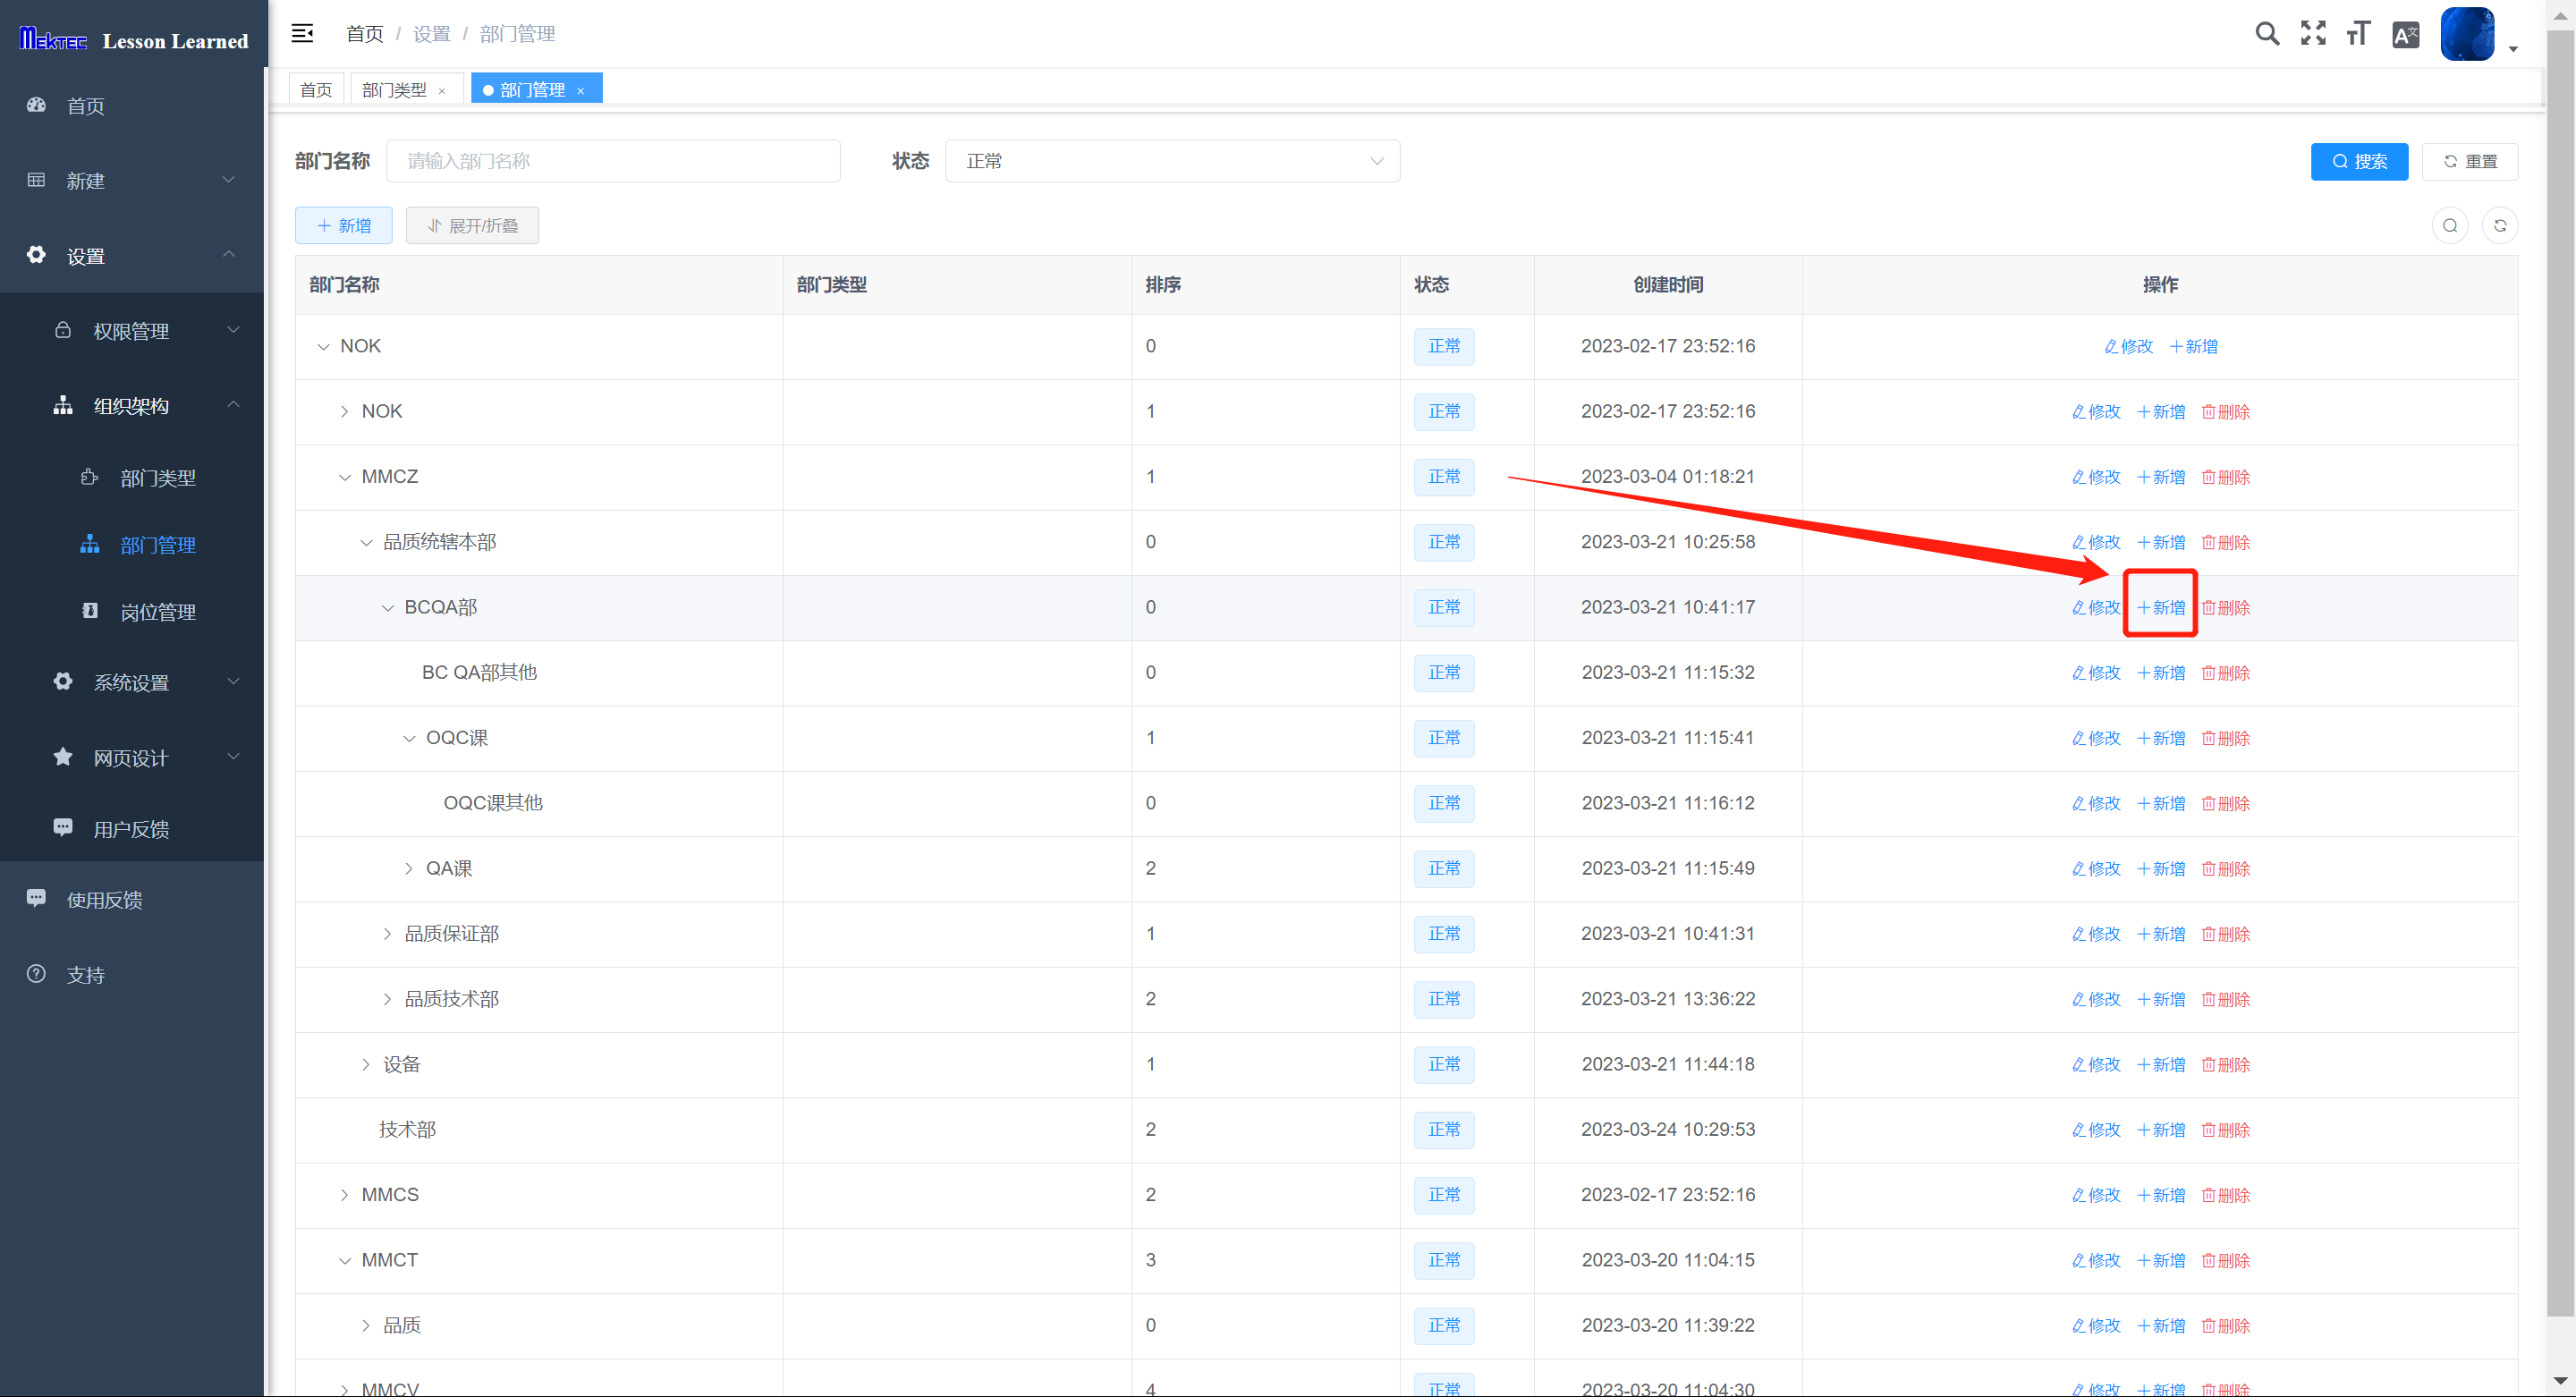Expand the 品质技术部 row
Image resolution: width=2576 pixels, height=1397 pixels.
coord(387,999)
